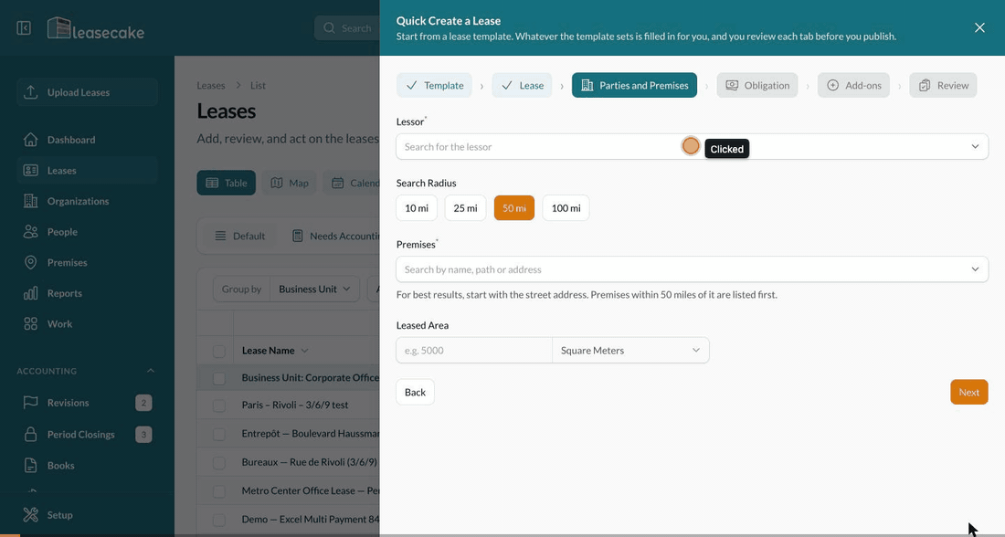The height and width of the screenshot is (537, 1005).
Task: Open Work in the sidebar
Action: (87, 324)
